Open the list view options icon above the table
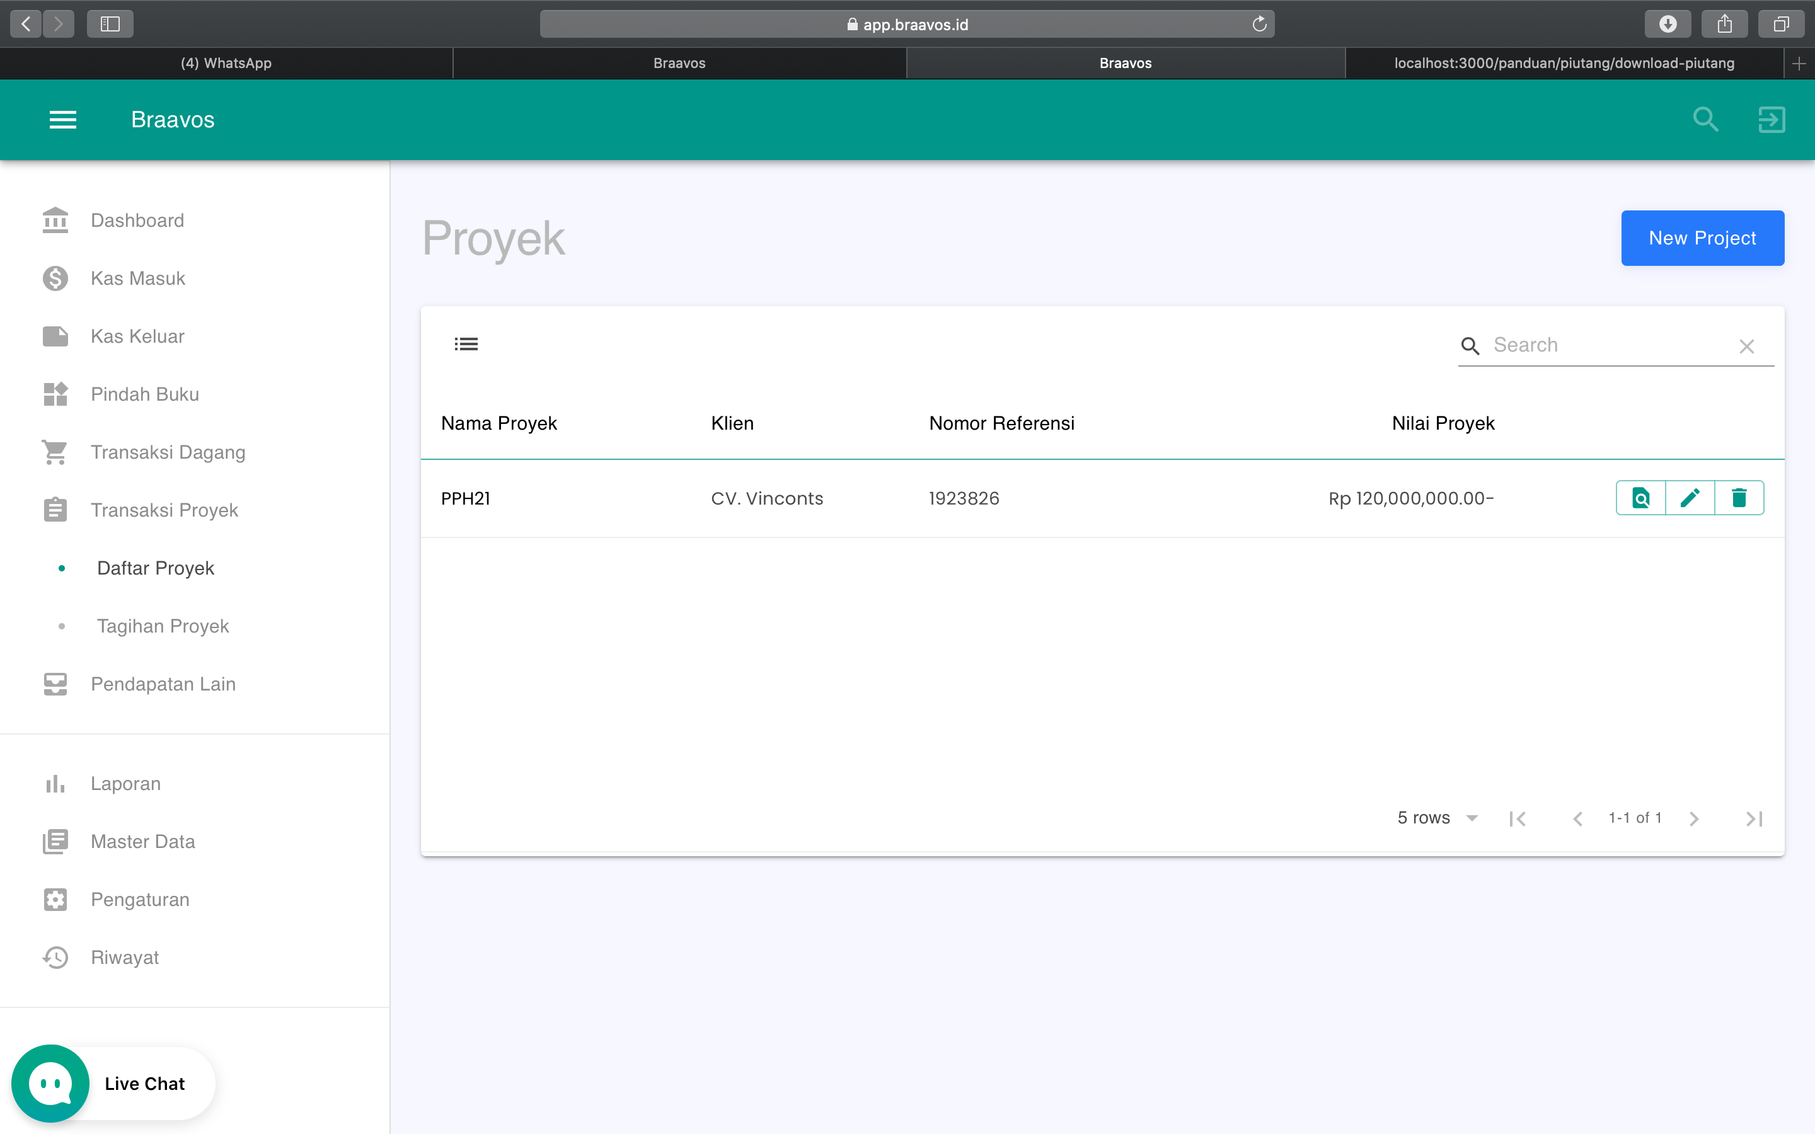This screenshot has height=1134, width=1815. point(466,343)
